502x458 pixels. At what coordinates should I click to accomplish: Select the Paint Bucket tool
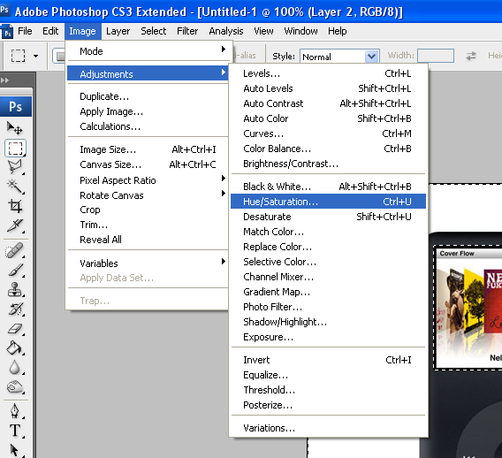point(15,348)
